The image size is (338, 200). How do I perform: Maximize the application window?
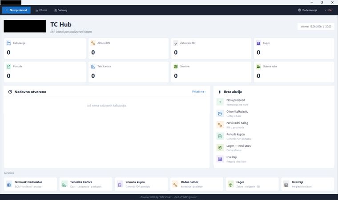tap(322, 2)
